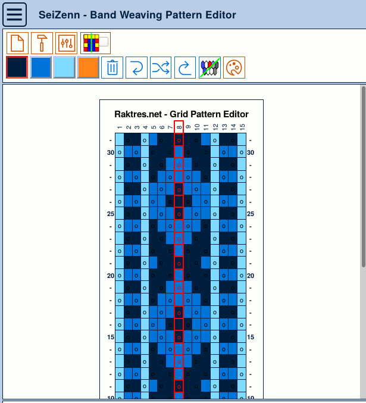366x403 pixels.
Task: Click the shuffle crossed-arrows icon
Action: coord(161,68)
